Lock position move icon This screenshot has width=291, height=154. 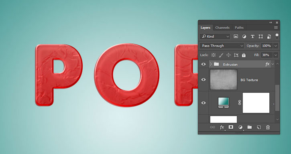tap(228, 55)
